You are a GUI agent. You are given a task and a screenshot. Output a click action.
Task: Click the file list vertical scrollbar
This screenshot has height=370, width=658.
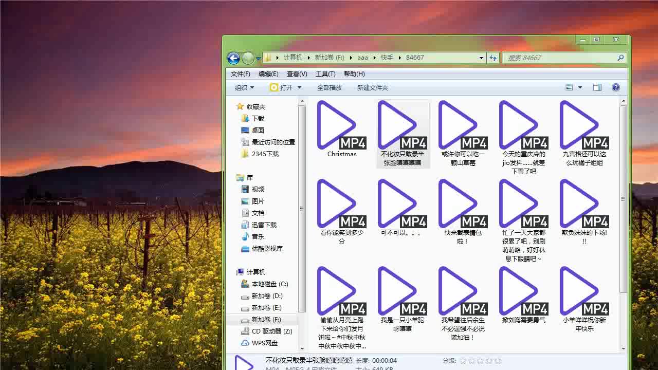624,198
